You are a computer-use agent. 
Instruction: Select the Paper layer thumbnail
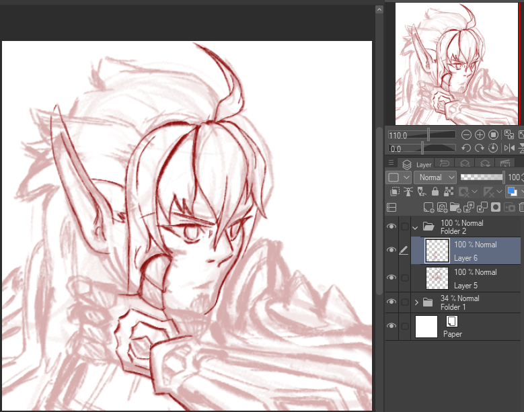pyautogui.click(x=426, y=326)
